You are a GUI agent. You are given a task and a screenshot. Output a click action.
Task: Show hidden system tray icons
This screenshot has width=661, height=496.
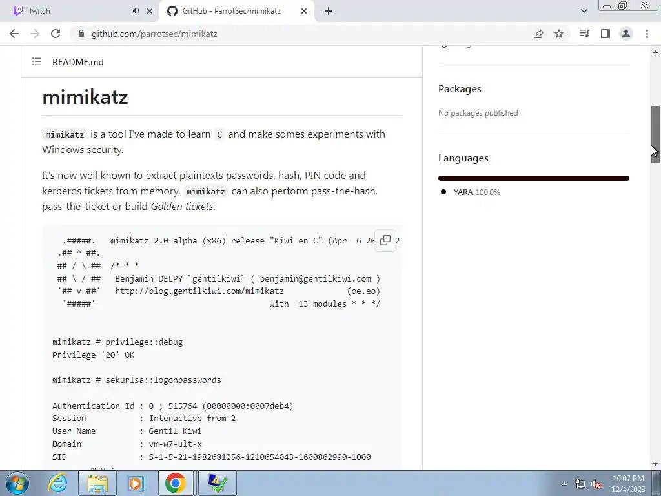tap(564, 484)
